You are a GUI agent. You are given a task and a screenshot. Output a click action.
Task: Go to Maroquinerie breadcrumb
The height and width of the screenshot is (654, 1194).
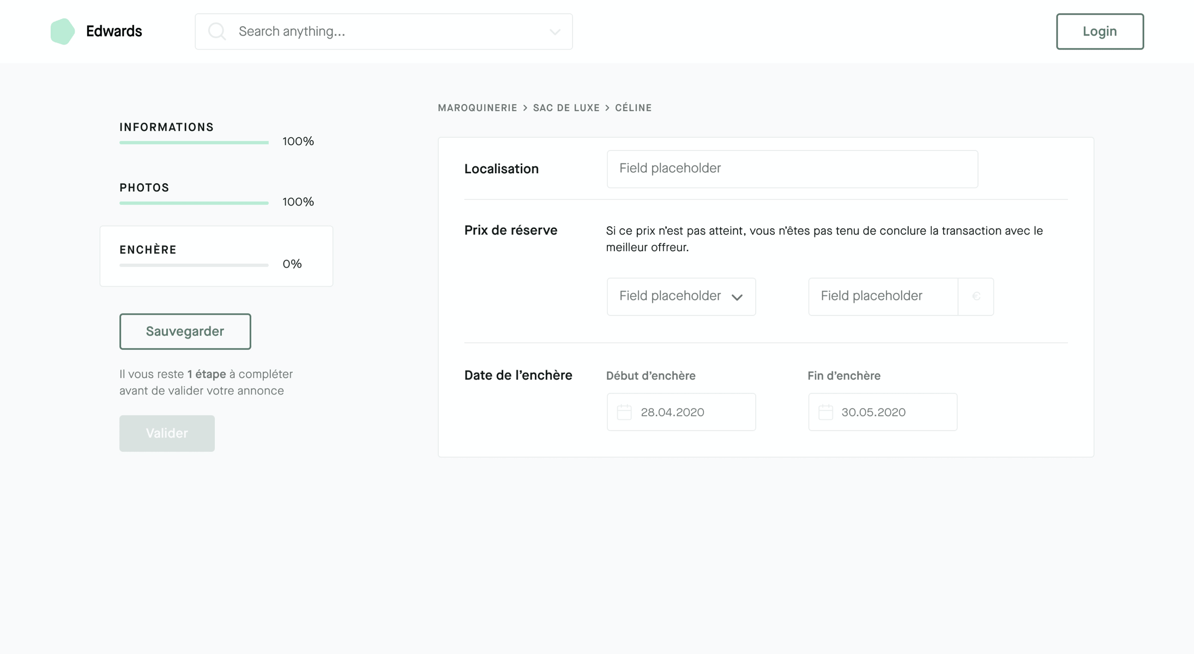[x=477, y=108]
